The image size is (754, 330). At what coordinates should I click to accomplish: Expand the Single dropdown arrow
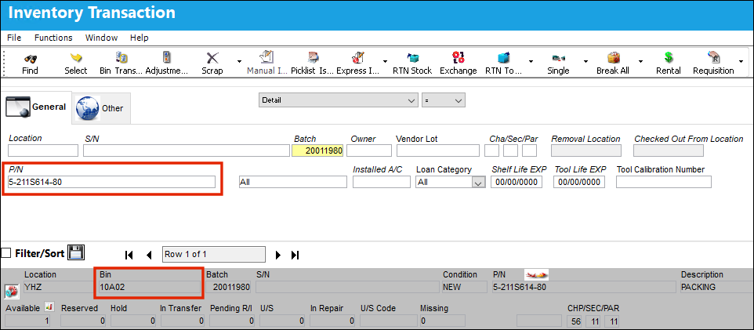click(x=585, y=61)
